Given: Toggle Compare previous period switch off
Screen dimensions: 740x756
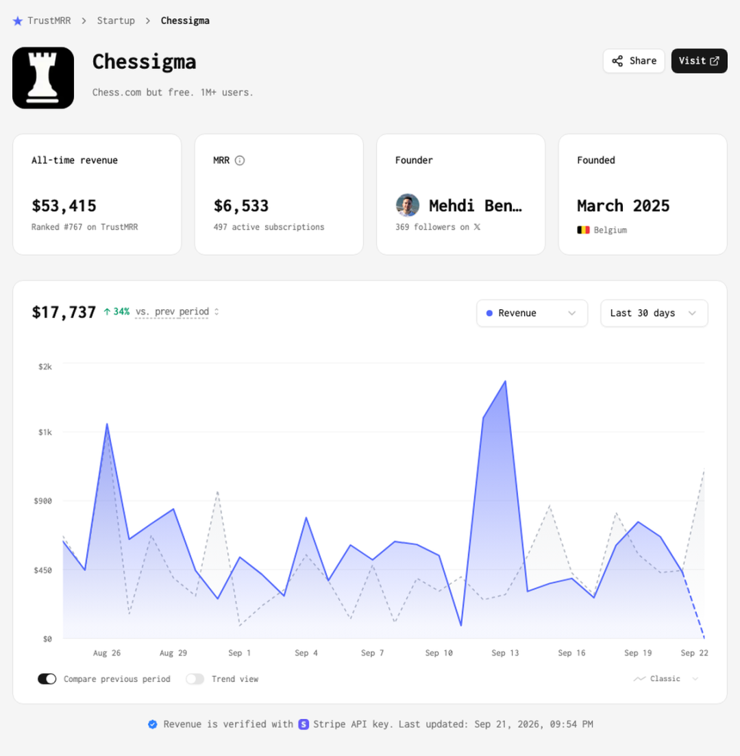Looking at the screenshot, I should click(47, 679).
